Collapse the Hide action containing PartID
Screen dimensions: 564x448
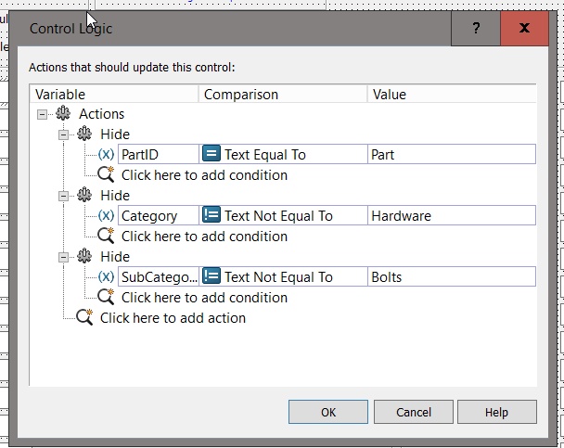click(x=63, y=135)
